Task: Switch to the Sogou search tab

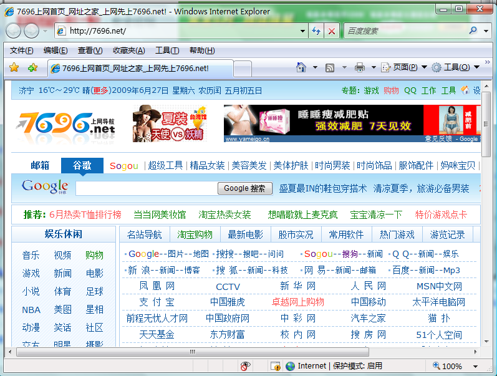Action: [124, 165]
